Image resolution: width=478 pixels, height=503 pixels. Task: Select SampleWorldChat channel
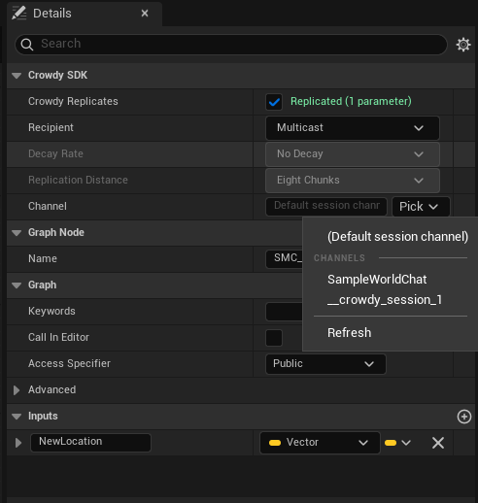point(377,280)
